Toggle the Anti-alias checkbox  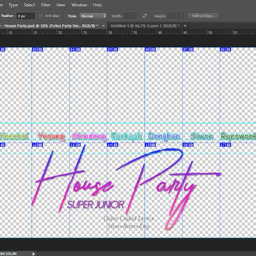(41, 16)
